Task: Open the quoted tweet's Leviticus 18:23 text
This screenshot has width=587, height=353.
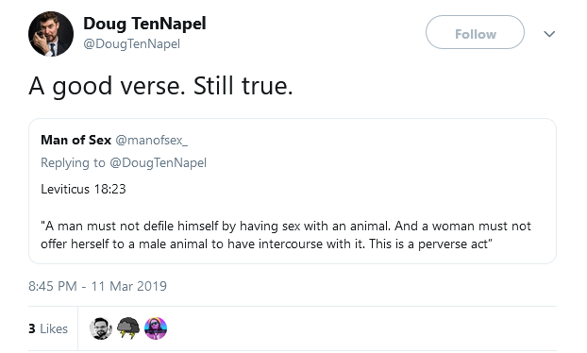Action: point(83,189)
